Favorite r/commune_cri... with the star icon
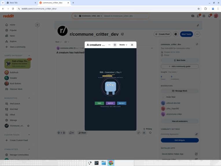The height and width of the screenshot is (166, 221). pos(28,126)
